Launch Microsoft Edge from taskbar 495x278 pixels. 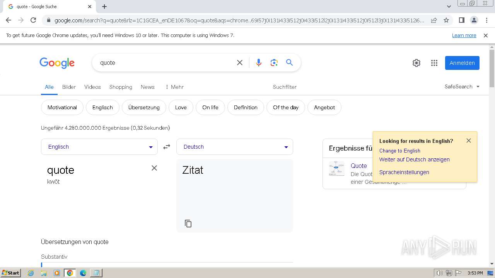(83, 273)
